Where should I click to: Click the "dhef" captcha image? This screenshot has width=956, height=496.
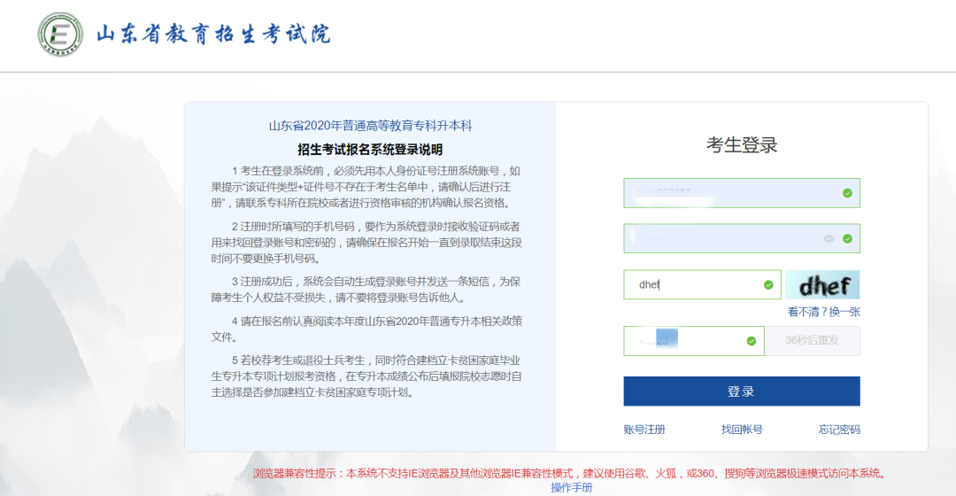pos(822,284)
